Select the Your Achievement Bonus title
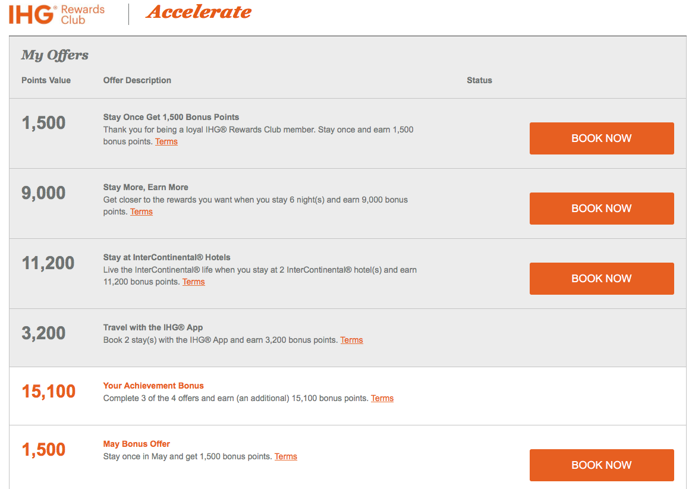692x489 pixels. [153, 386]
